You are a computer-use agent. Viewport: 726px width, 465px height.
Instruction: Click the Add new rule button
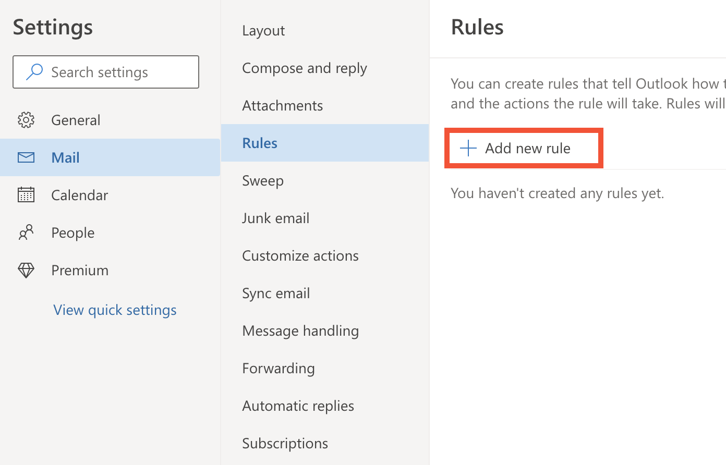point(524,148)
